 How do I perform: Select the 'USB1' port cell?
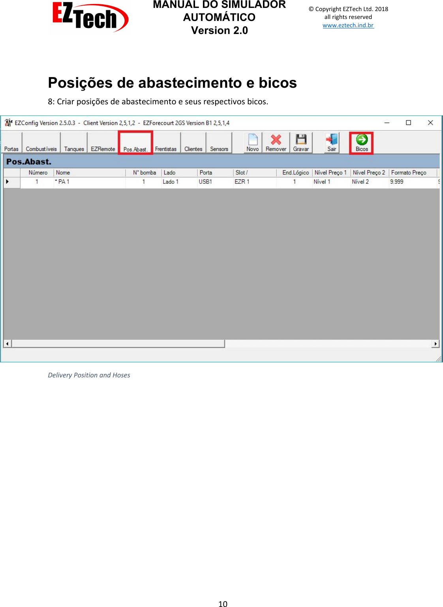[x=216, y=182]
